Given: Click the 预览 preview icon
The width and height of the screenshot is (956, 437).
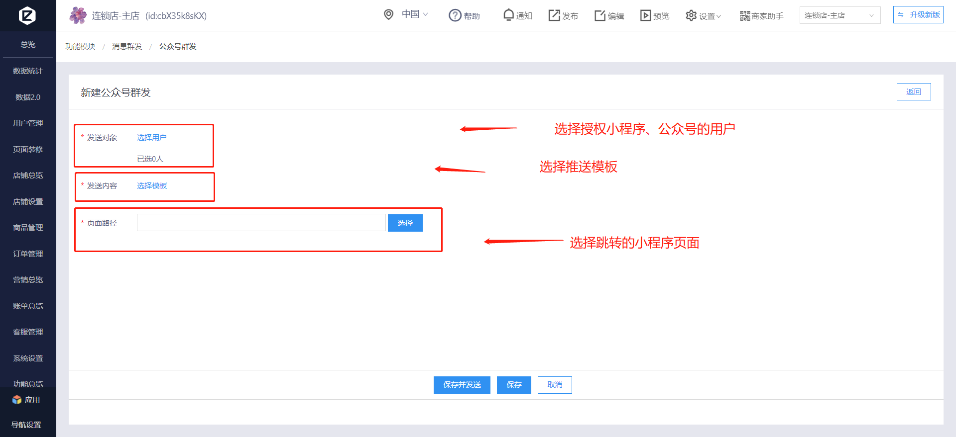Looking at the screenshot, I should point(645,15).
